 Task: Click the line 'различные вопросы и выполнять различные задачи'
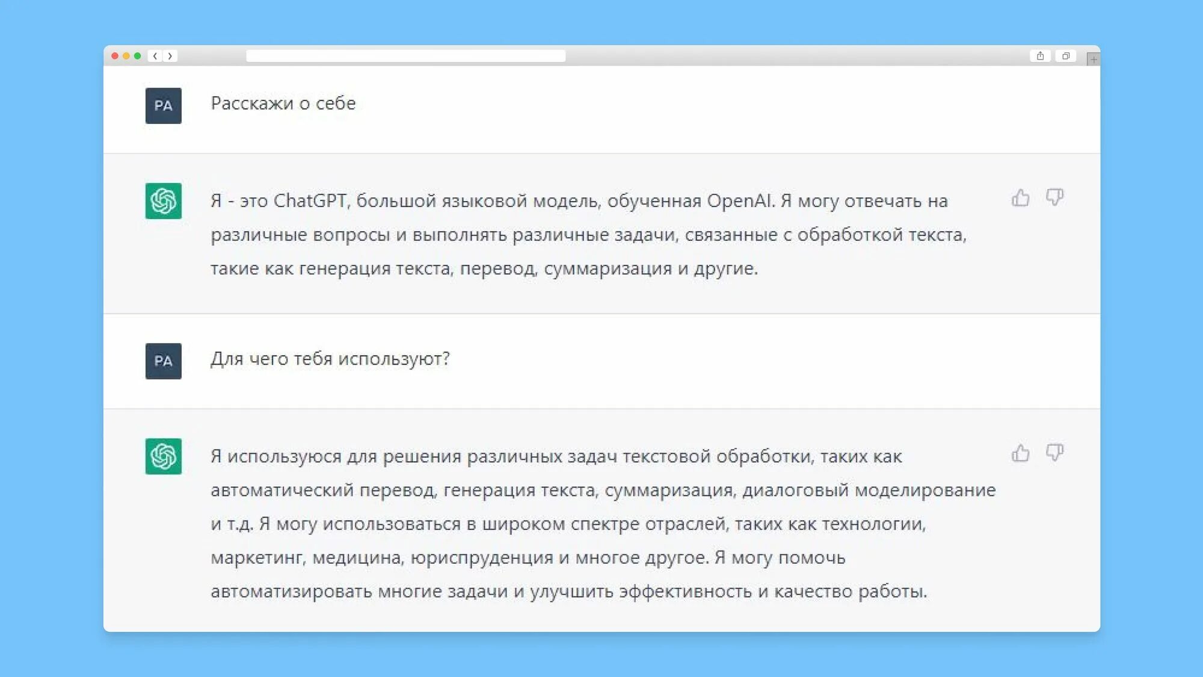pyautogui.click(x=588, y=235)
